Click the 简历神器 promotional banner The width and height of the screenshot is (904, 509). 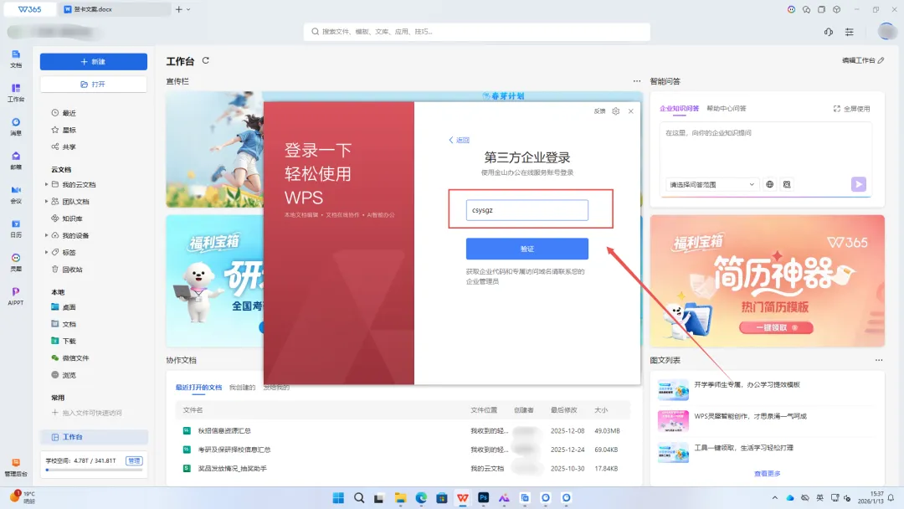coord(767,280)
